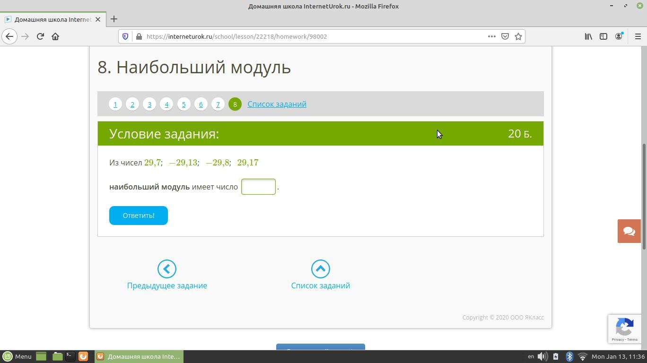Open Bluetooth tray menu
The height and width of the screenshot is (363, 647).
click(x=569, y=356)
